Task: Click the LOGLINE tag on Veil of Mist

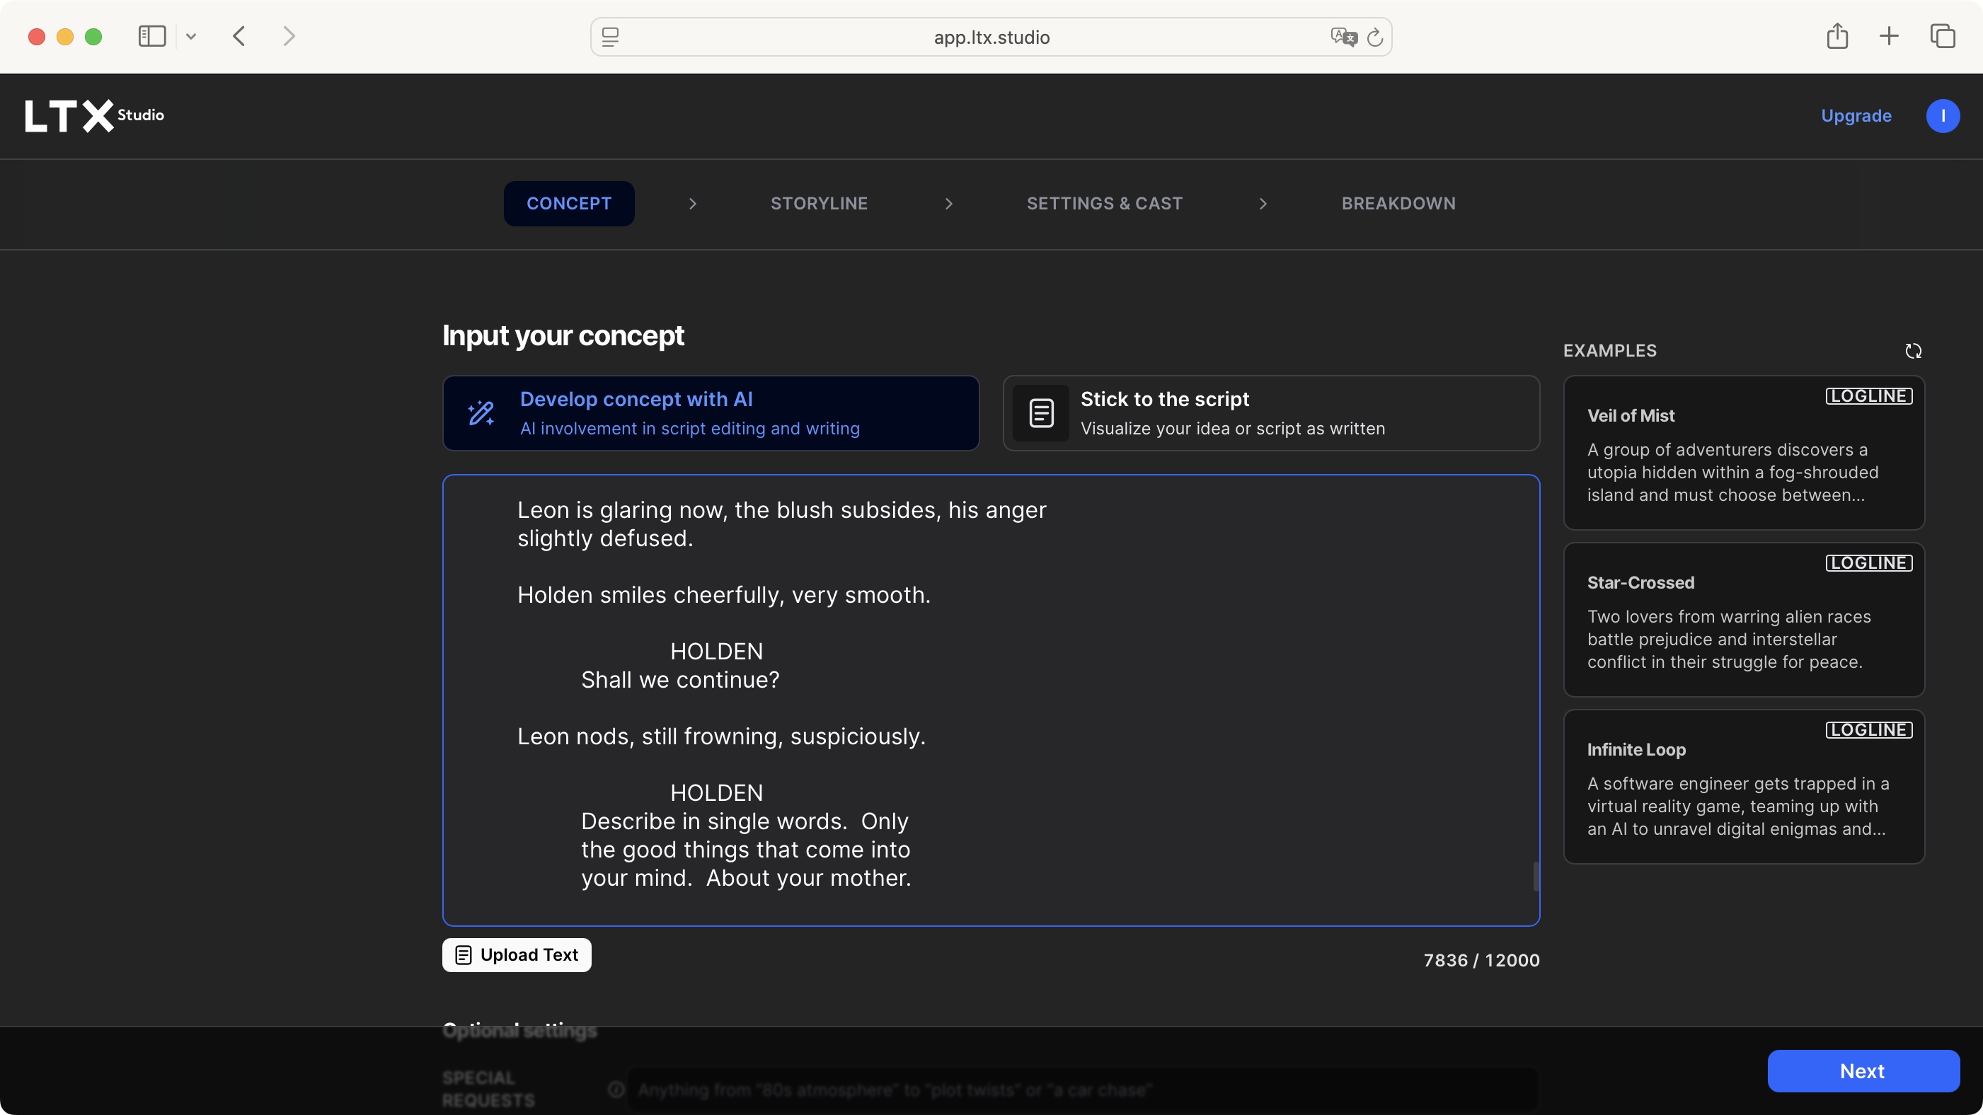Action: (1868, 396)
